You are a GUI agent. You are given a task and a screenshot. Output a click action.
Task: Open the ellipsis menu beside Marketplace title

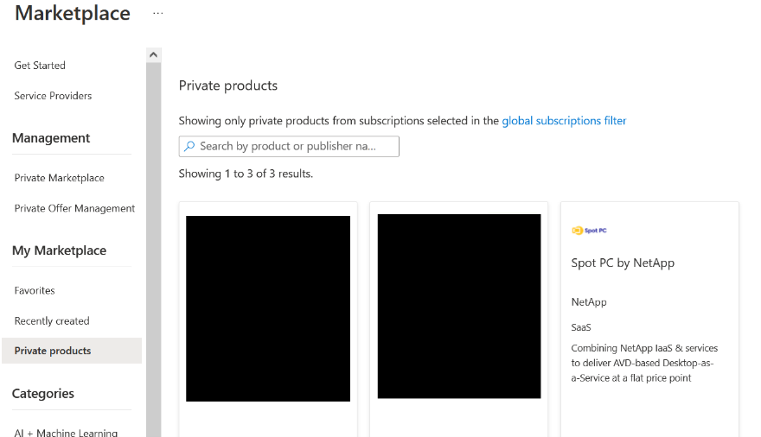tap(157, 14)
